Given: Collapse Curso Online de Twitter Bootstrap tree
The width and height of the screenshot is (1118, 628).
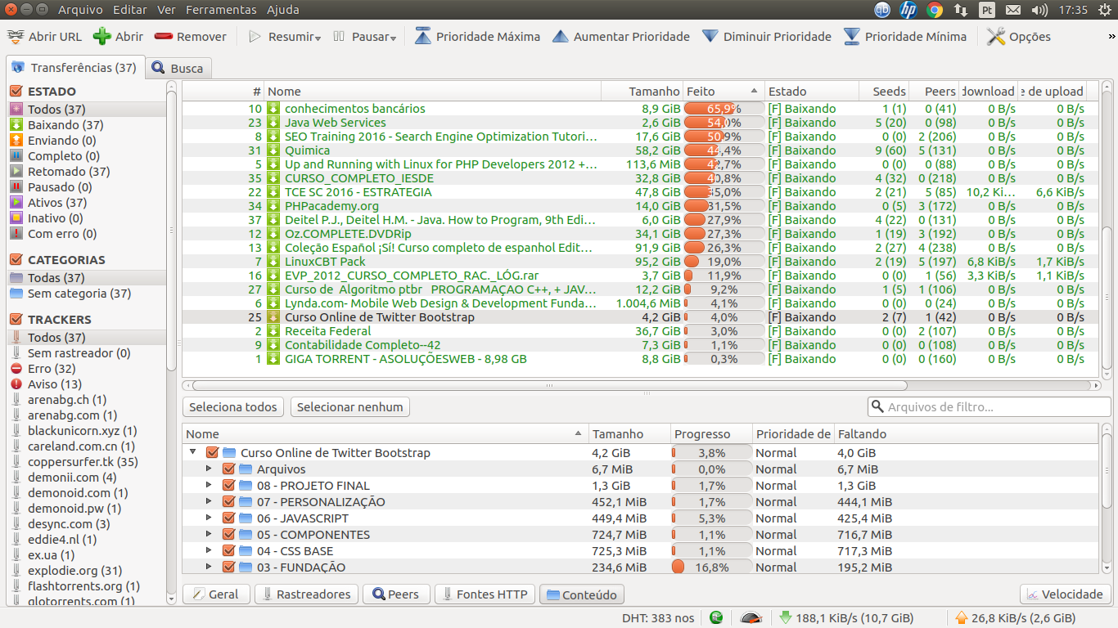Looking at the screenshot, I should click(x=193, y=452).
